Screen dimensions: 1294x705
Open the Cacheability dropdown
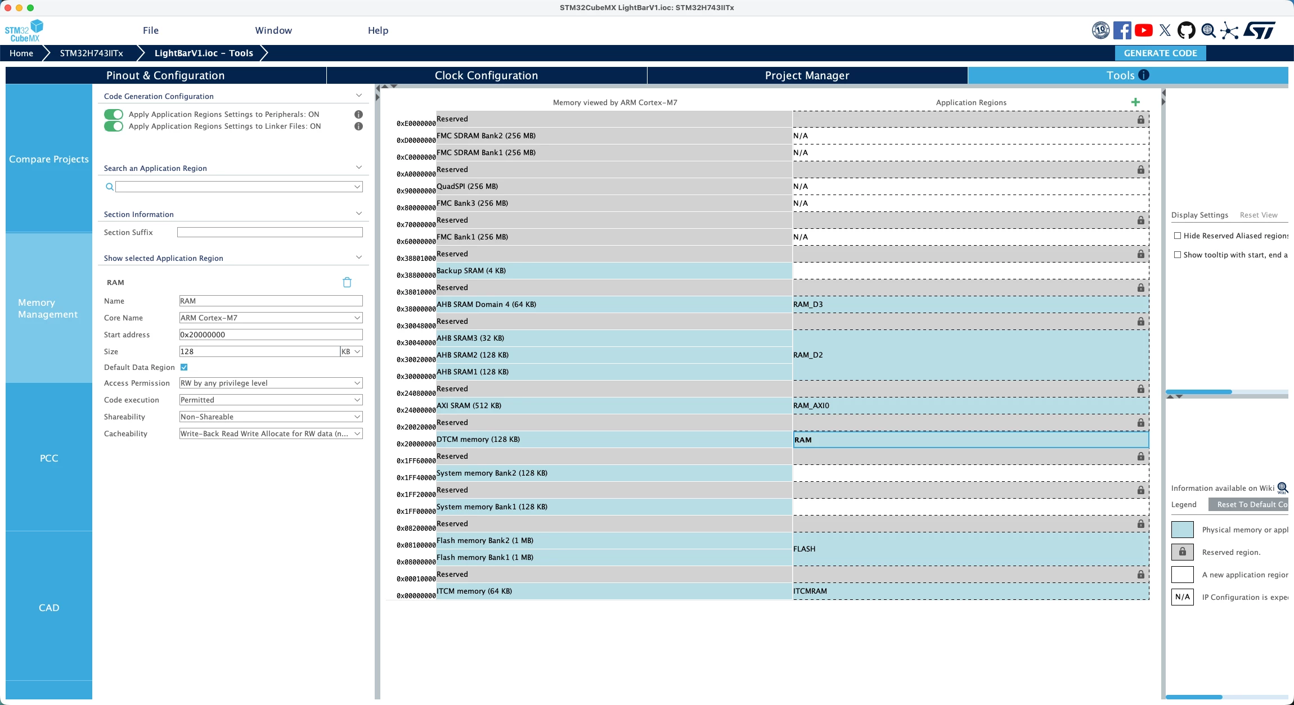point(271,433)
